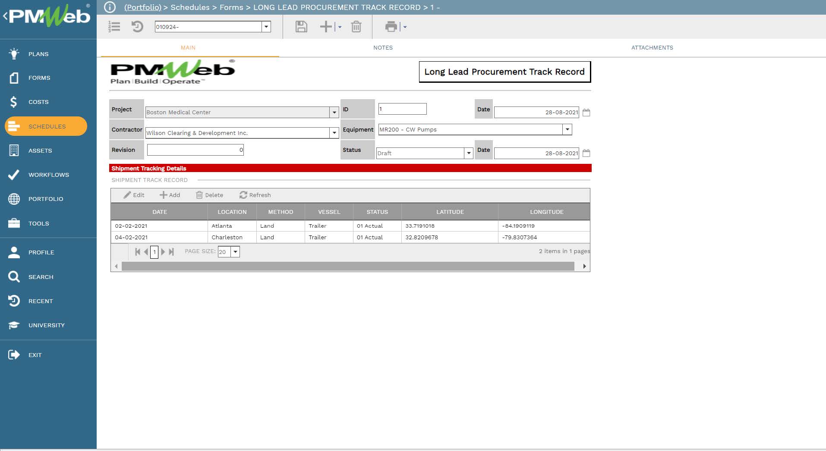Click the Revision input field
This screenshot has height=451, width=826.
point(195,150)
